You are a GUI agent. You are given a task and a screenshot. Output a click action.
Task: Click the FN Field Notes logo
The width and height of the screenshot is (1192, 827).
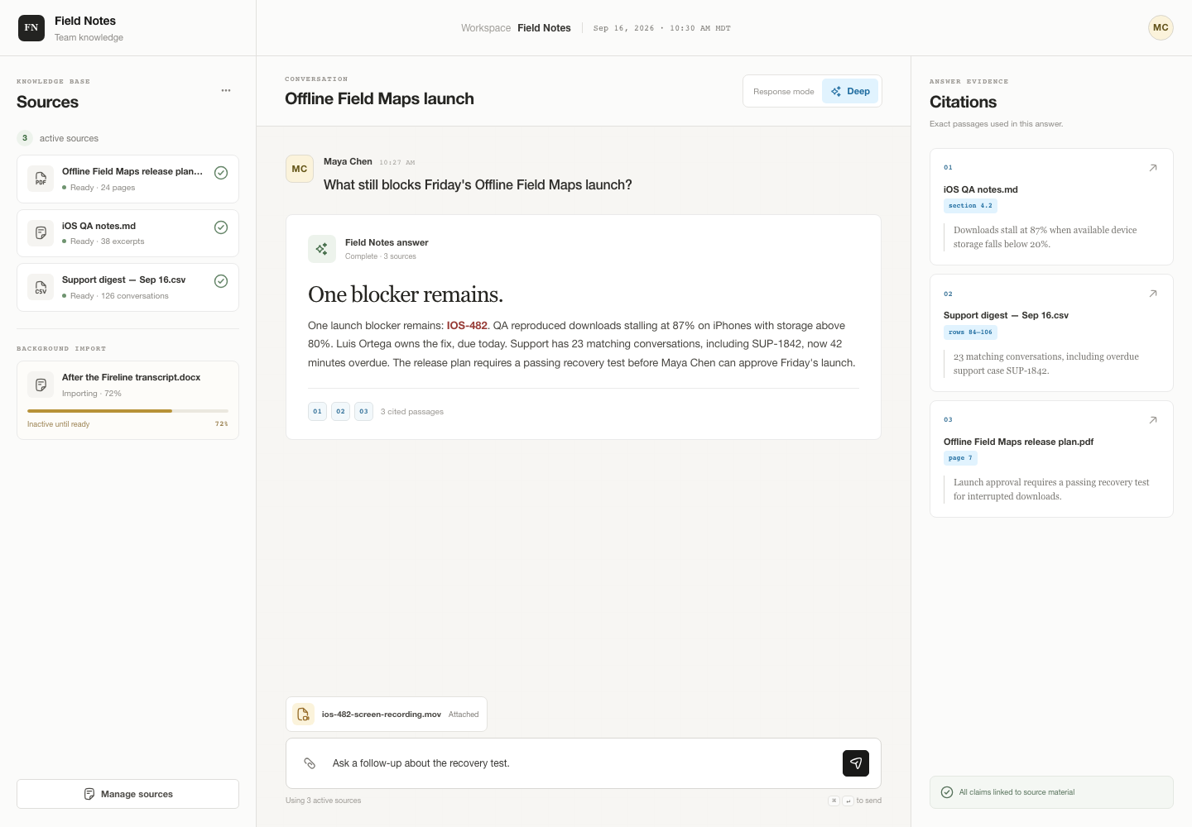[x=31, y=28]
